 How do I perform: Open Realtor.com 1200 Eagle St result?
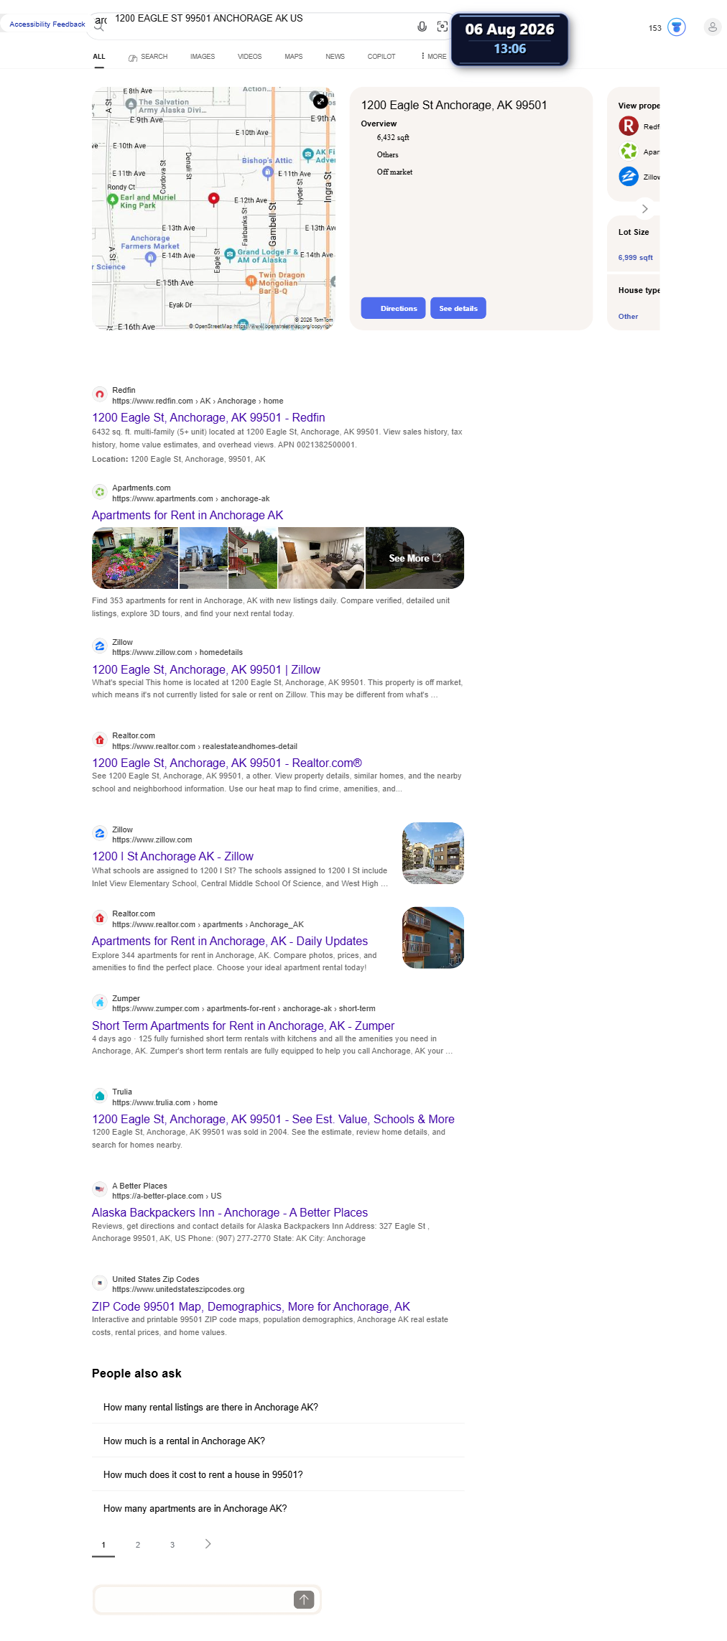point(227,763)
